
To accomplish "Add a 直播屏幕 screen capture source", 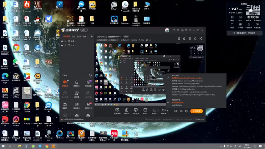I will 117,111.
